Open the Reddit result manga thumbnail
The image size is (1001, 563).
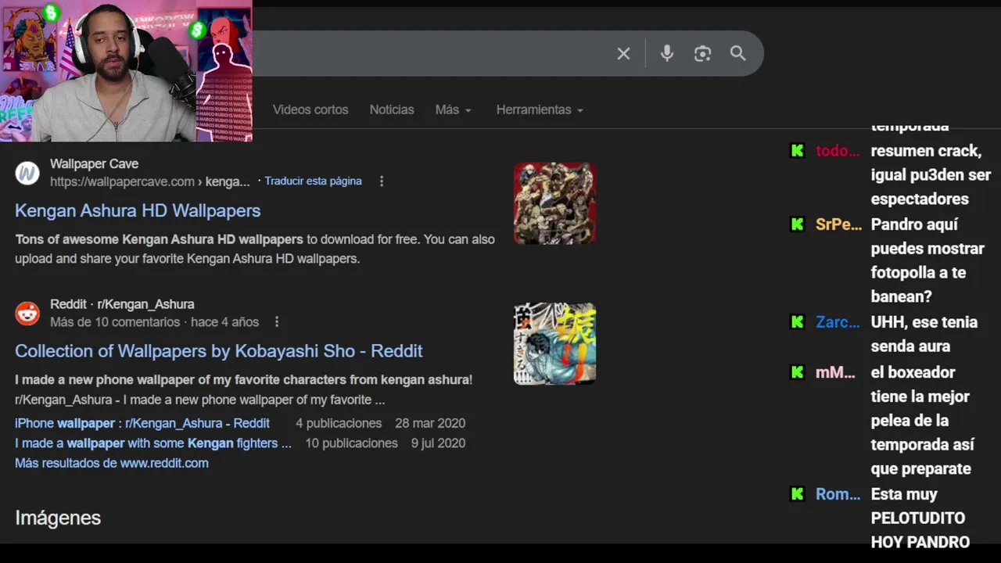[x=554, y=344]
